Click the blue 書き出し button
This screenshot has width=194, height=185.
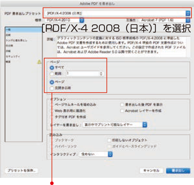[x=178, y=170]
